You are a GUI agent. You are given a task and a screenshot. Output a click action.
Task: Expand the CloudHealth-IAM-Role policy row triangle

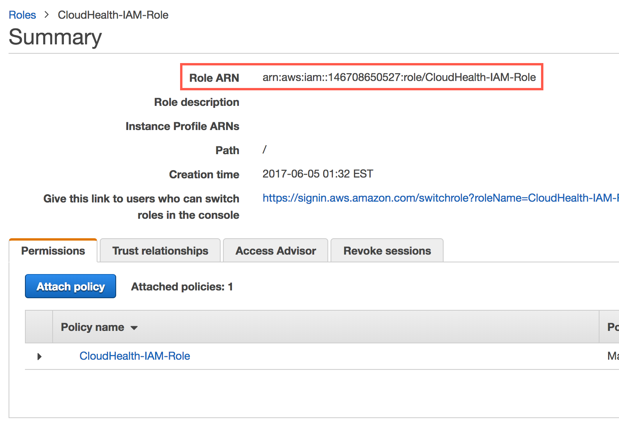click(x=39, y=357)
